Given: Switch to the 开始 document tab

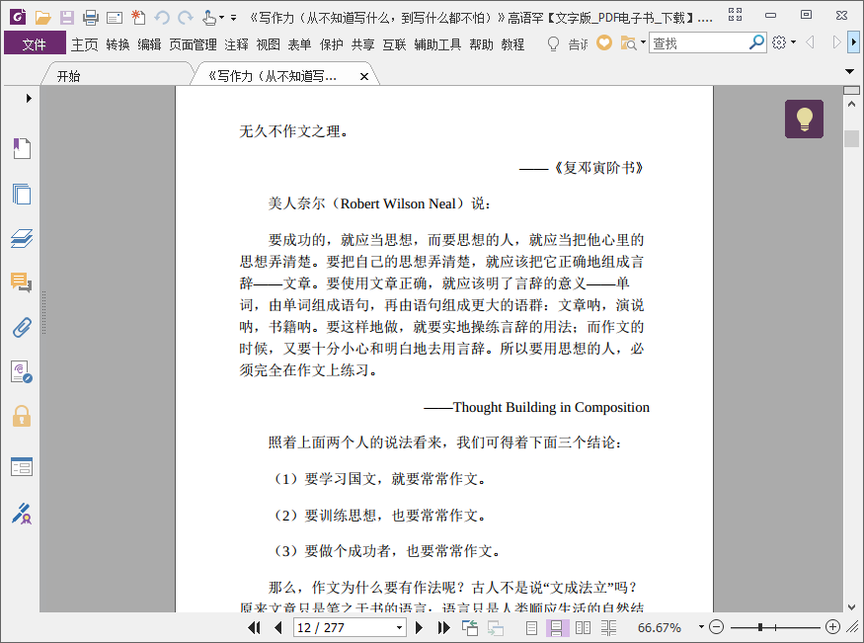Looking at the screenshot, I should coord(68,76).
